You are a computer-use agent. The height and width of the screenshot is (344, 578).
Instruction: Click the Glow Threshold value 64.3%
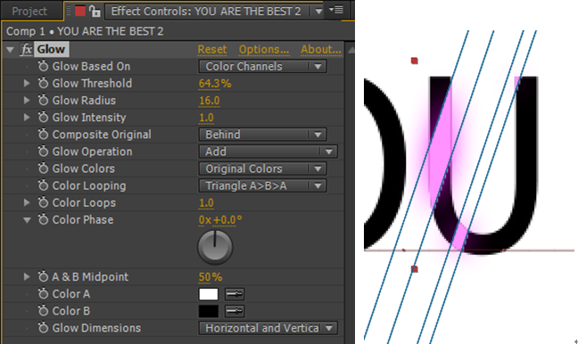(215, 84)
